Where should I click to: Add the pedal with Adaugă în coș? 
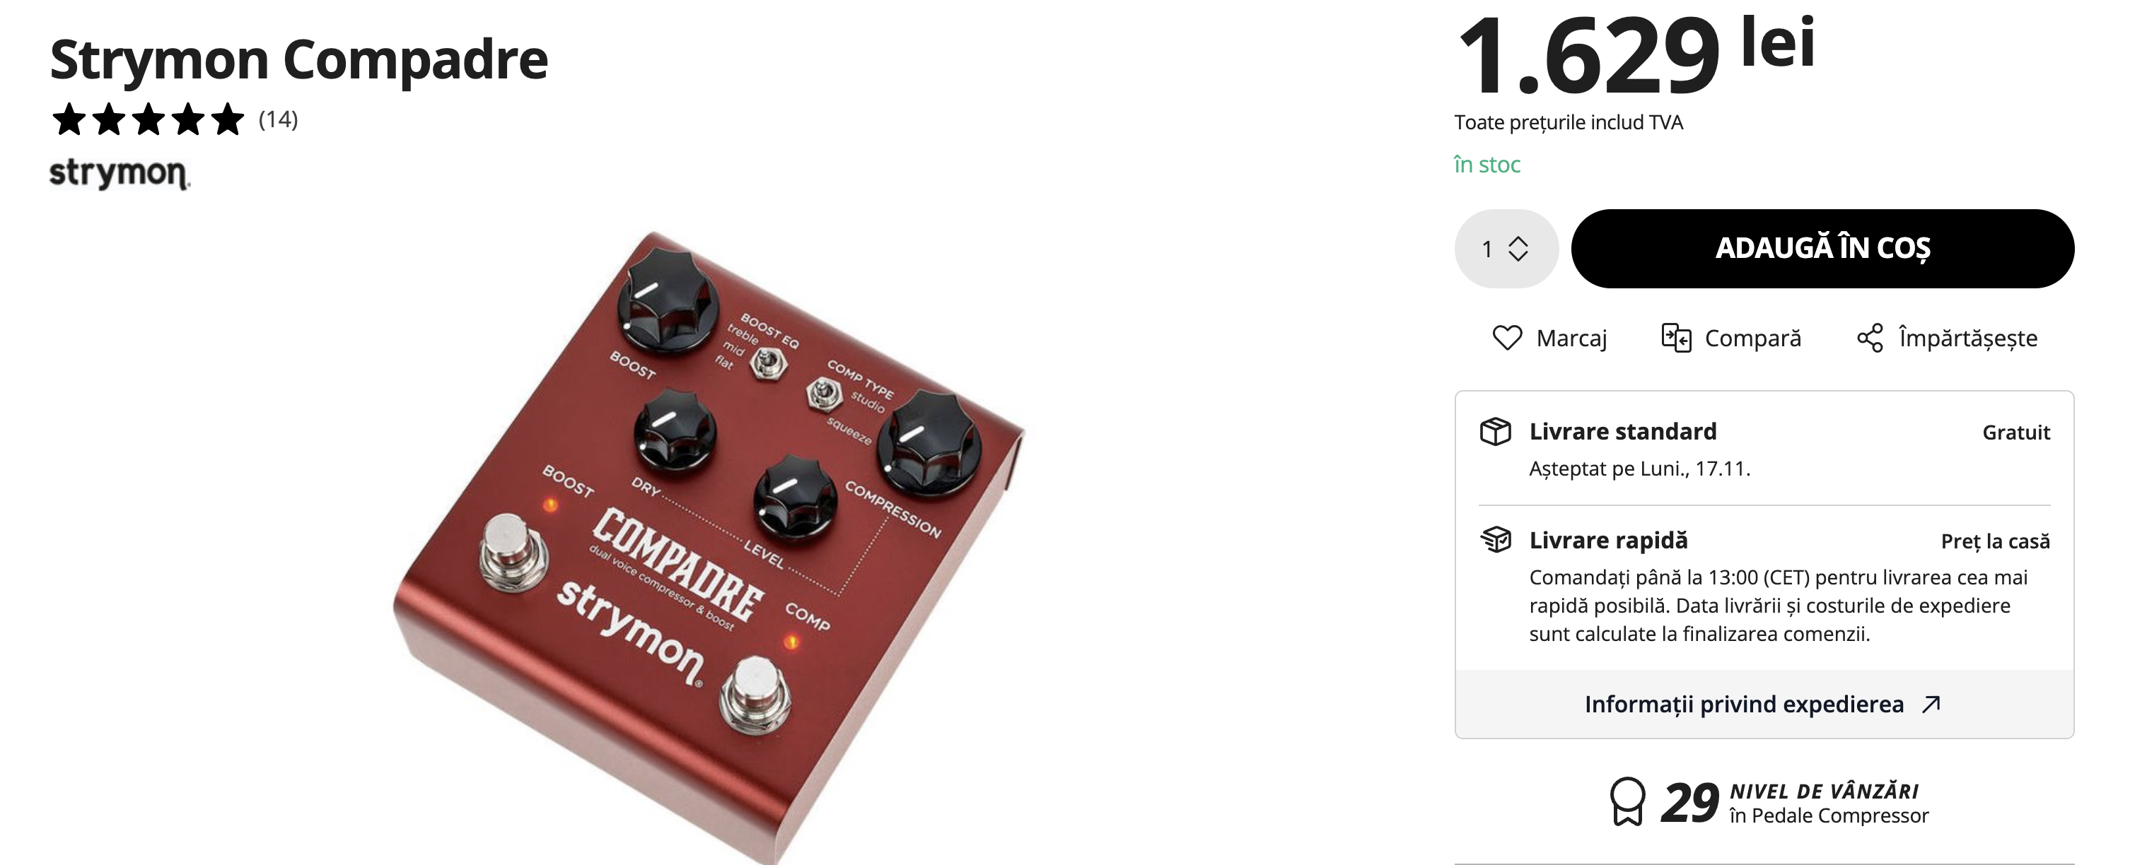(x=1822, y=248)
